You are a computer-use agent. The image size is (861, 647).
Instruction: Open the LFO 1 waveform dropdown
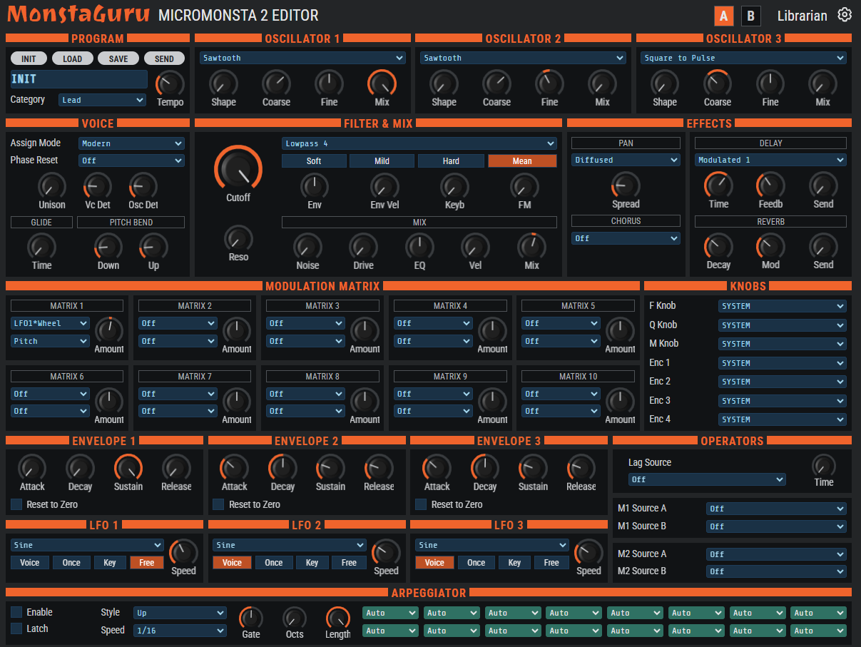point(87,545)
